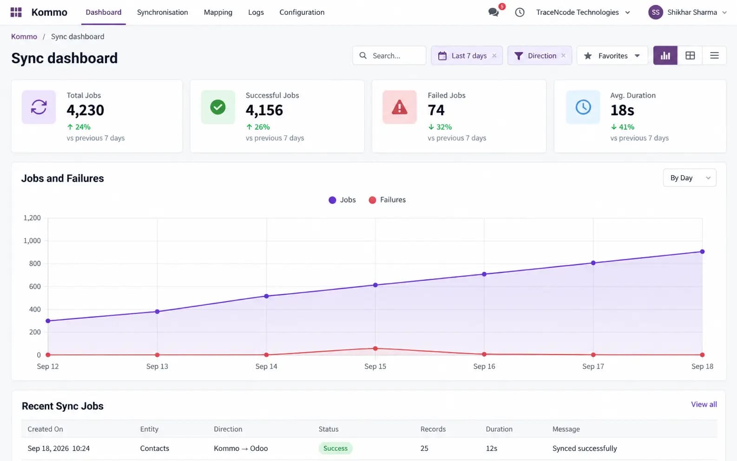
Task: Click the Failed Jobs warning icon
Action: tap(400, 107)
